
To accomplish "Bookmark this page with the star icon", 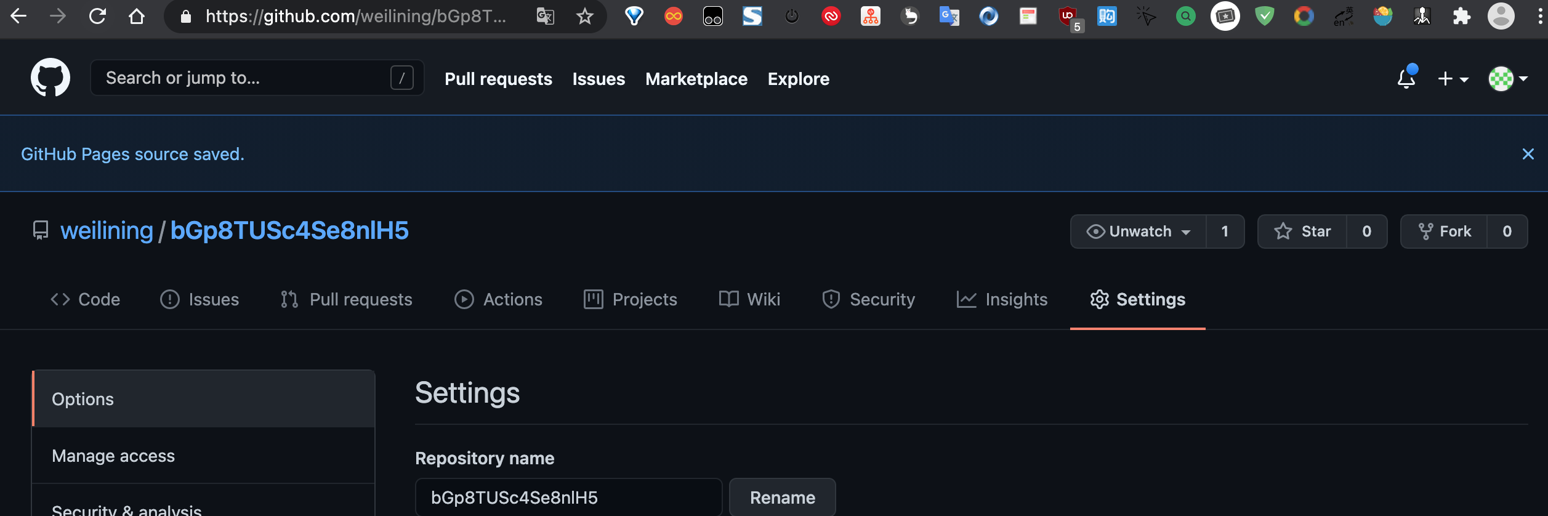I will [584, 16].
